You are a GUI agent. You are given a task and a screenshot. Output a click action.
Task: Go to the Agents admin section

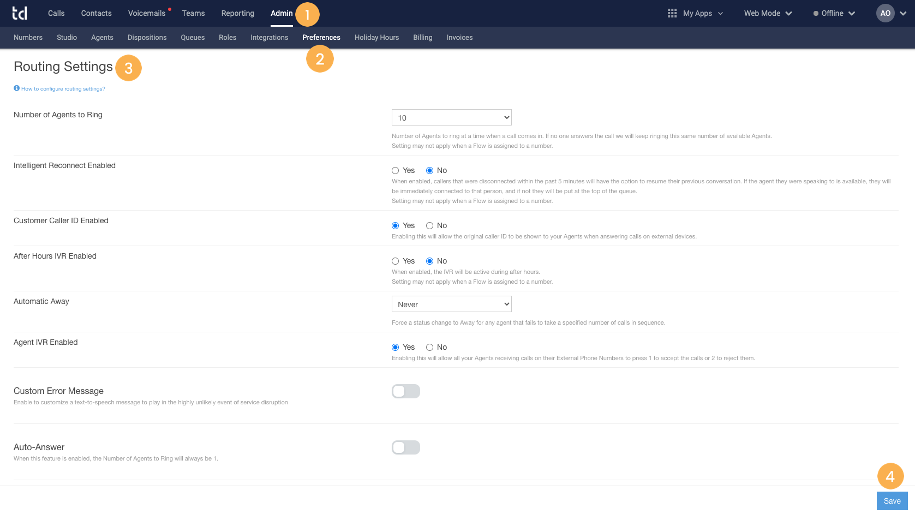tap(102, 38)
